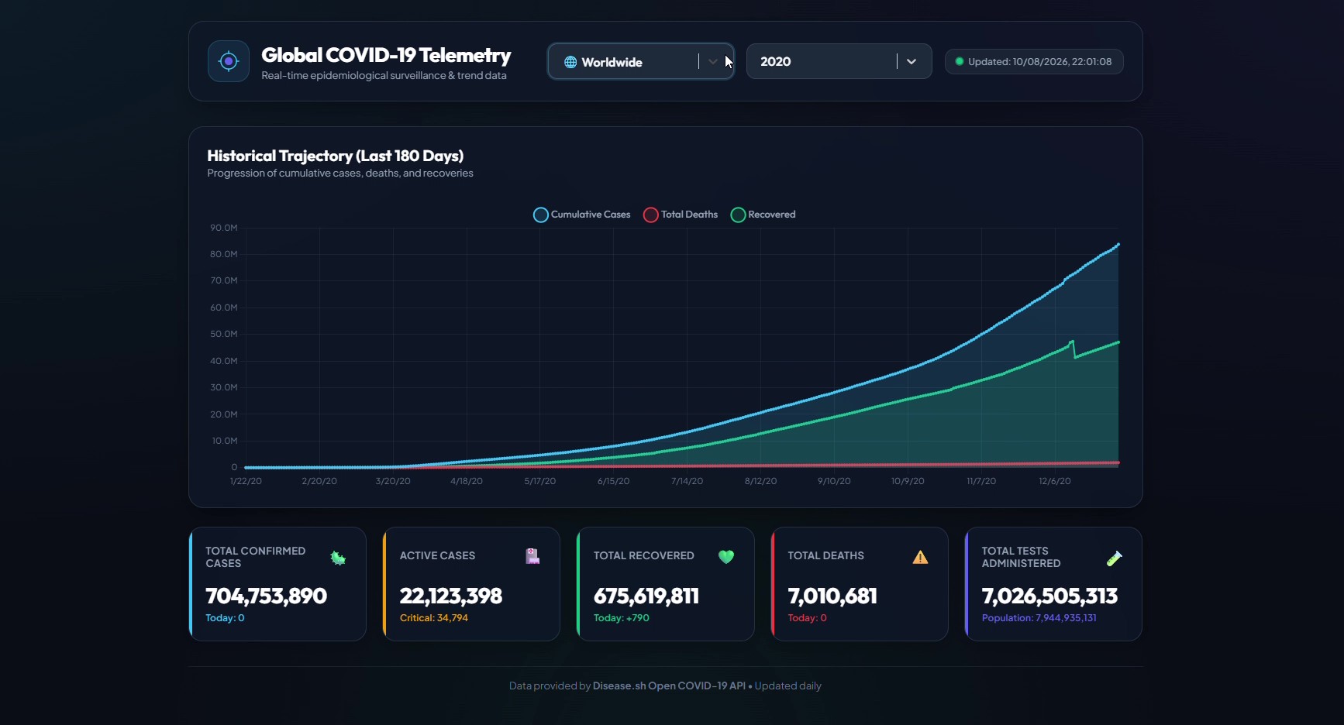Image resolution: width=1344 pixels, height=725 pixels.
Task: Click the 1/22/20 x-axis date label
Action: (246, 481)
